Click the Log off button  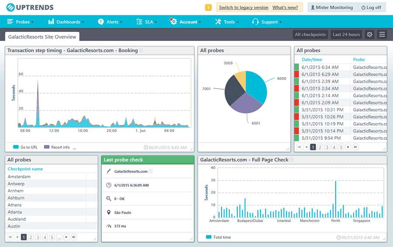(371, 7)
